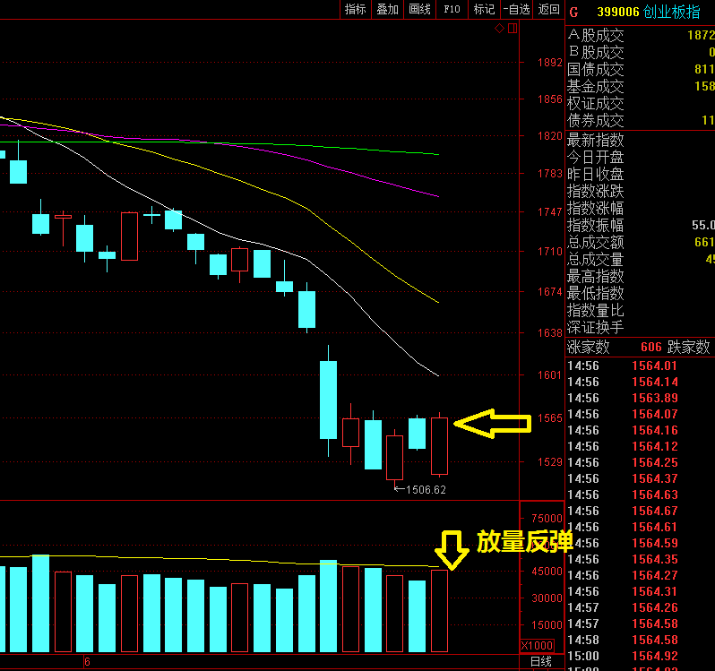
Task: Click the red diamond icon below toolbar
Action: point(499,29)
